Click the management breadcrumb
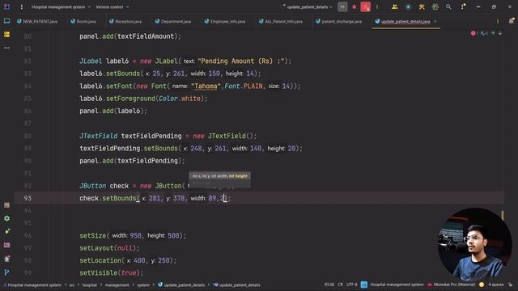 pyautogui.click(x=117, y=285)
